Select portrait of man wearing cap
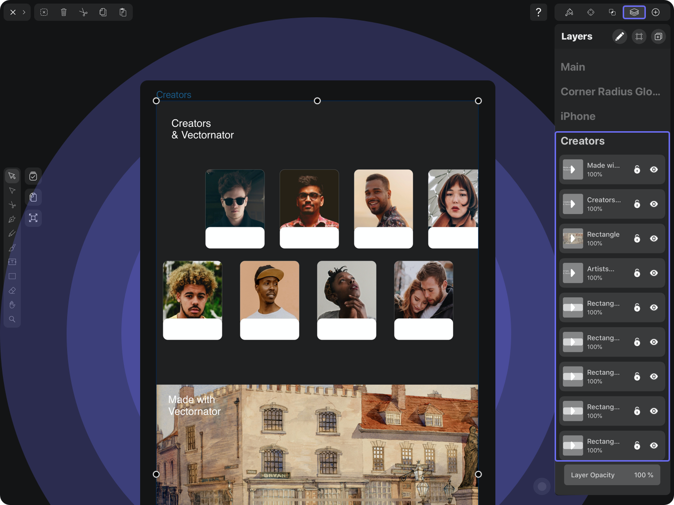The height and width of the screenshot is (505, 674). 269,290
